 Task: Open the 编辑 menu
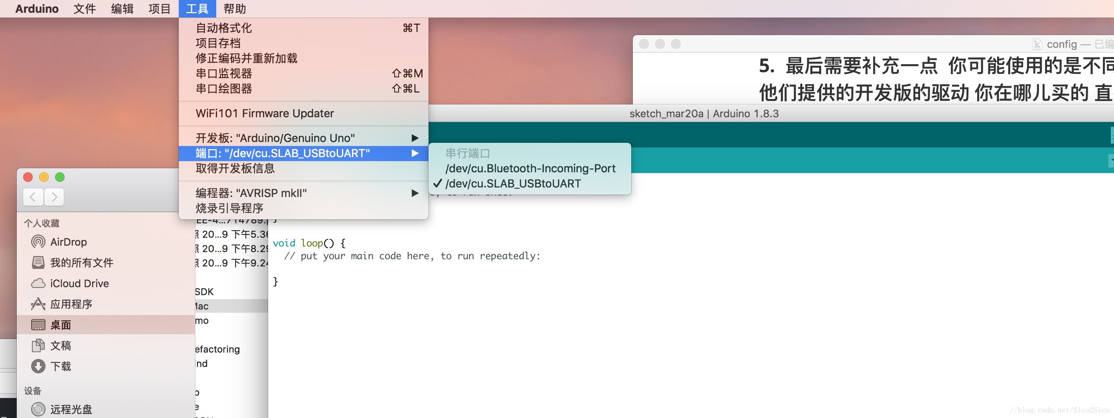[122, 9]
